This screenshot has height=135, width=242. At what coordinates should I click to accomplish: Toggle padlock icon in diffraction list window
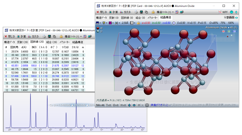point(61,36)
